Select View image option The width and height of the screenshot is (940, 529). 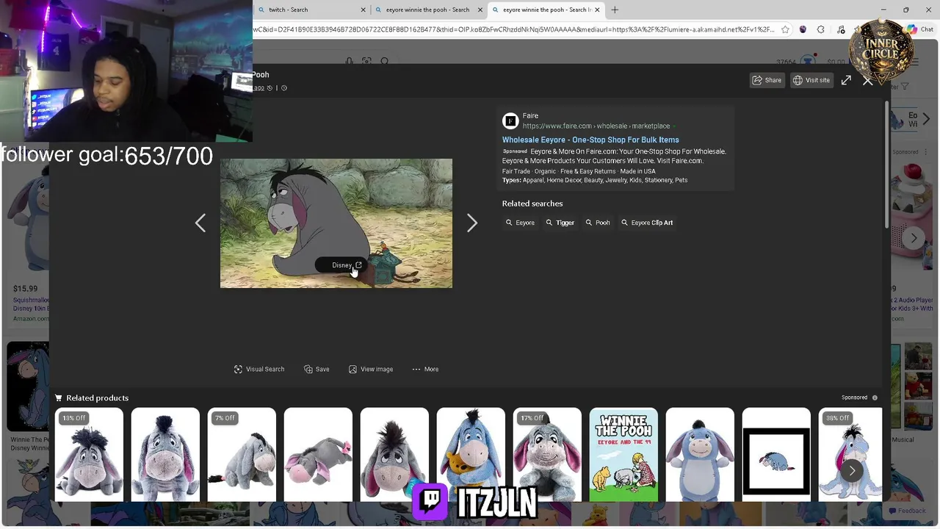[x=371, y=369]
